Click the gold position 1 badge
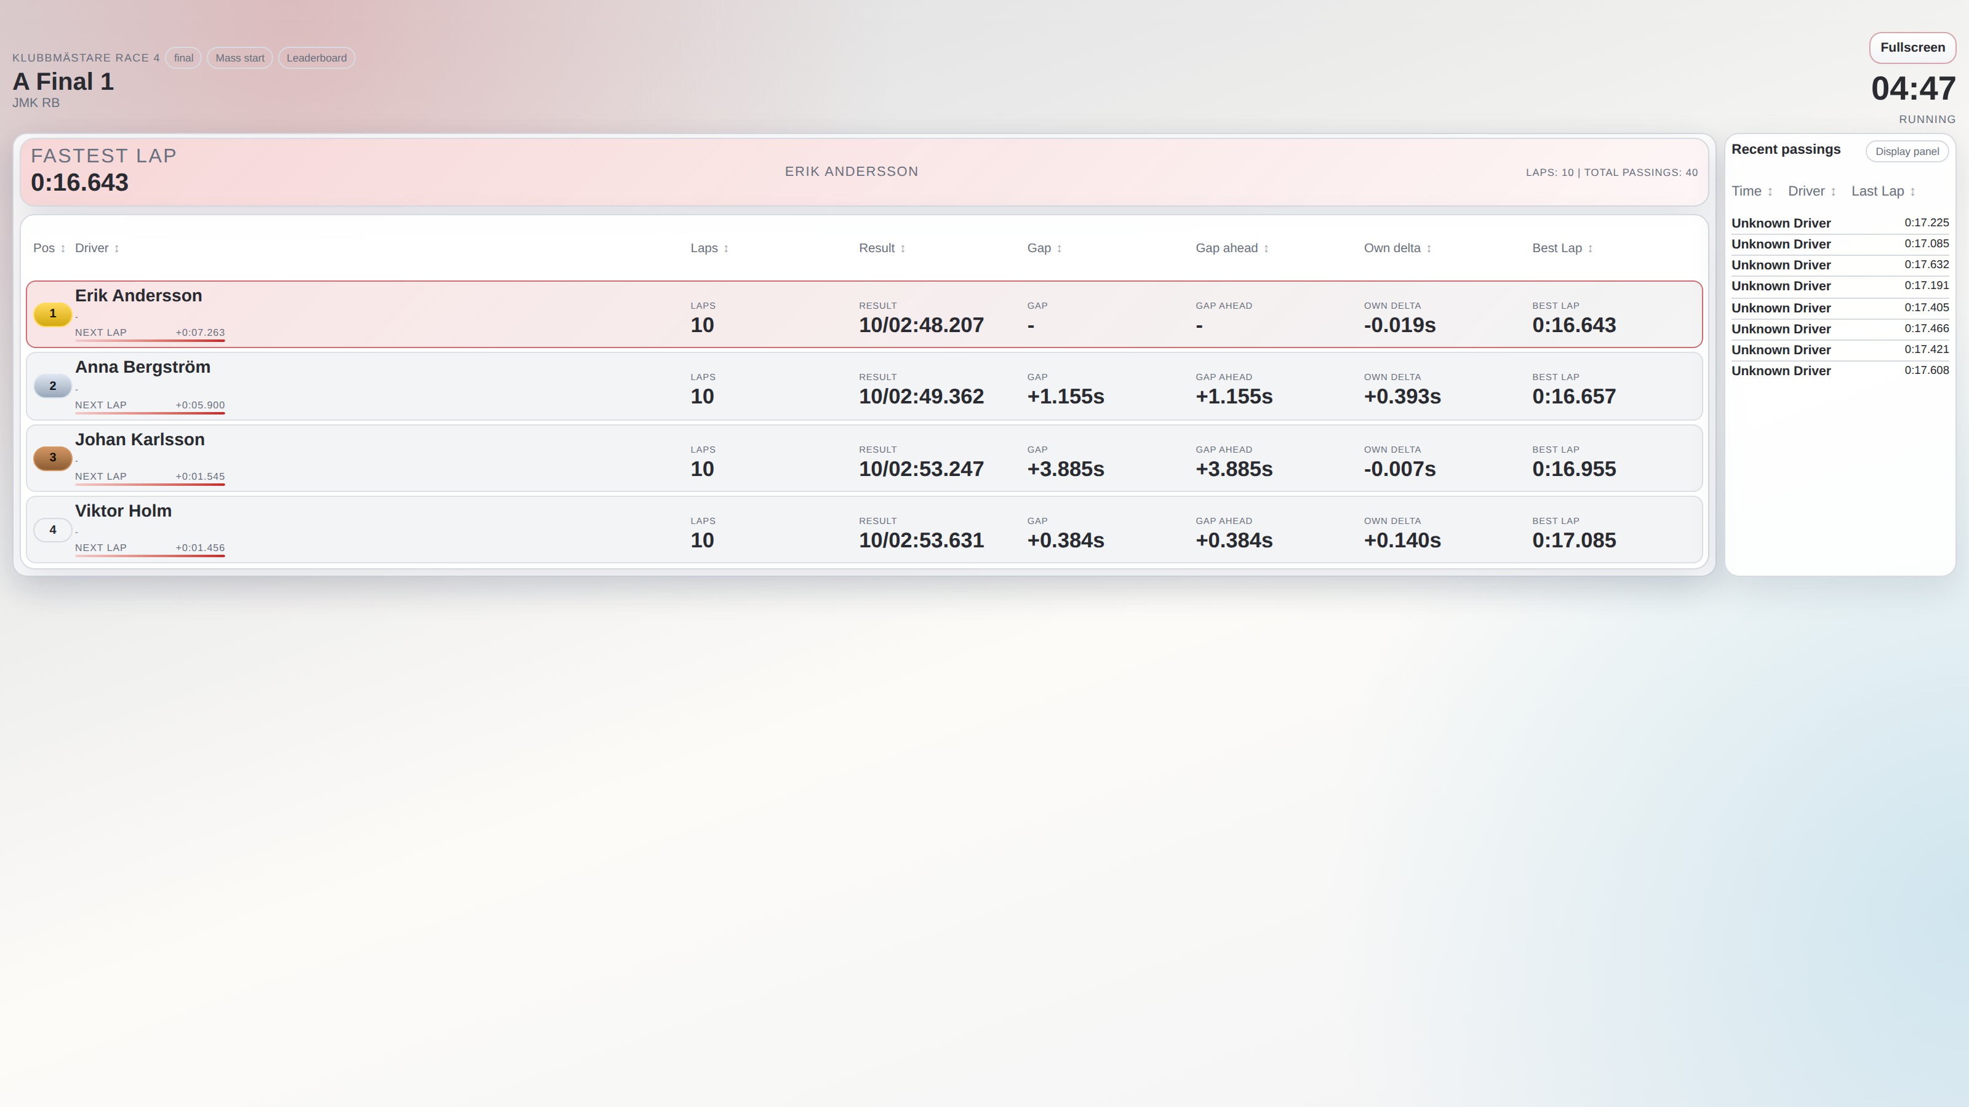 coord(53,314)
